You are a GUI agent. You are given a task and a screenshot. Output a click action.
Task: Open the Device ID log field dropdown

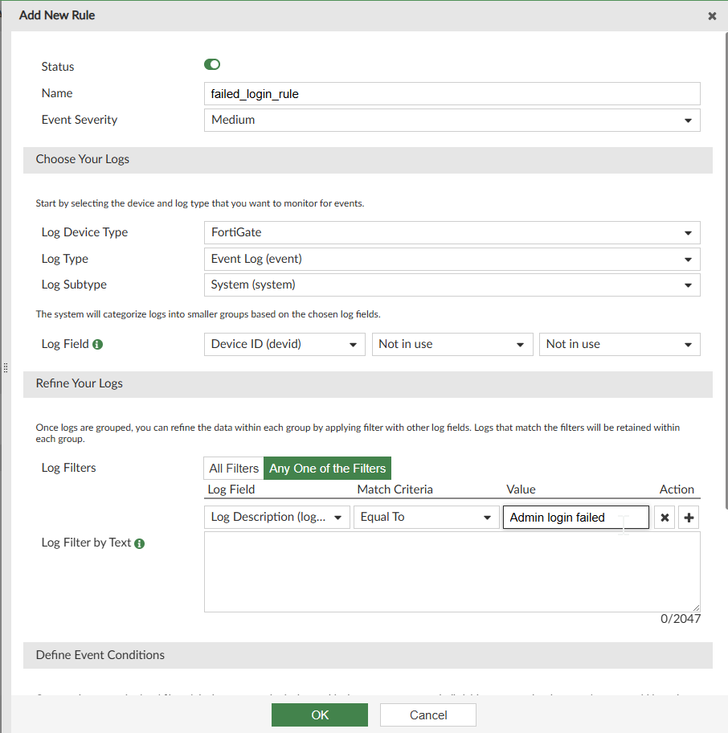coord(284,344)
